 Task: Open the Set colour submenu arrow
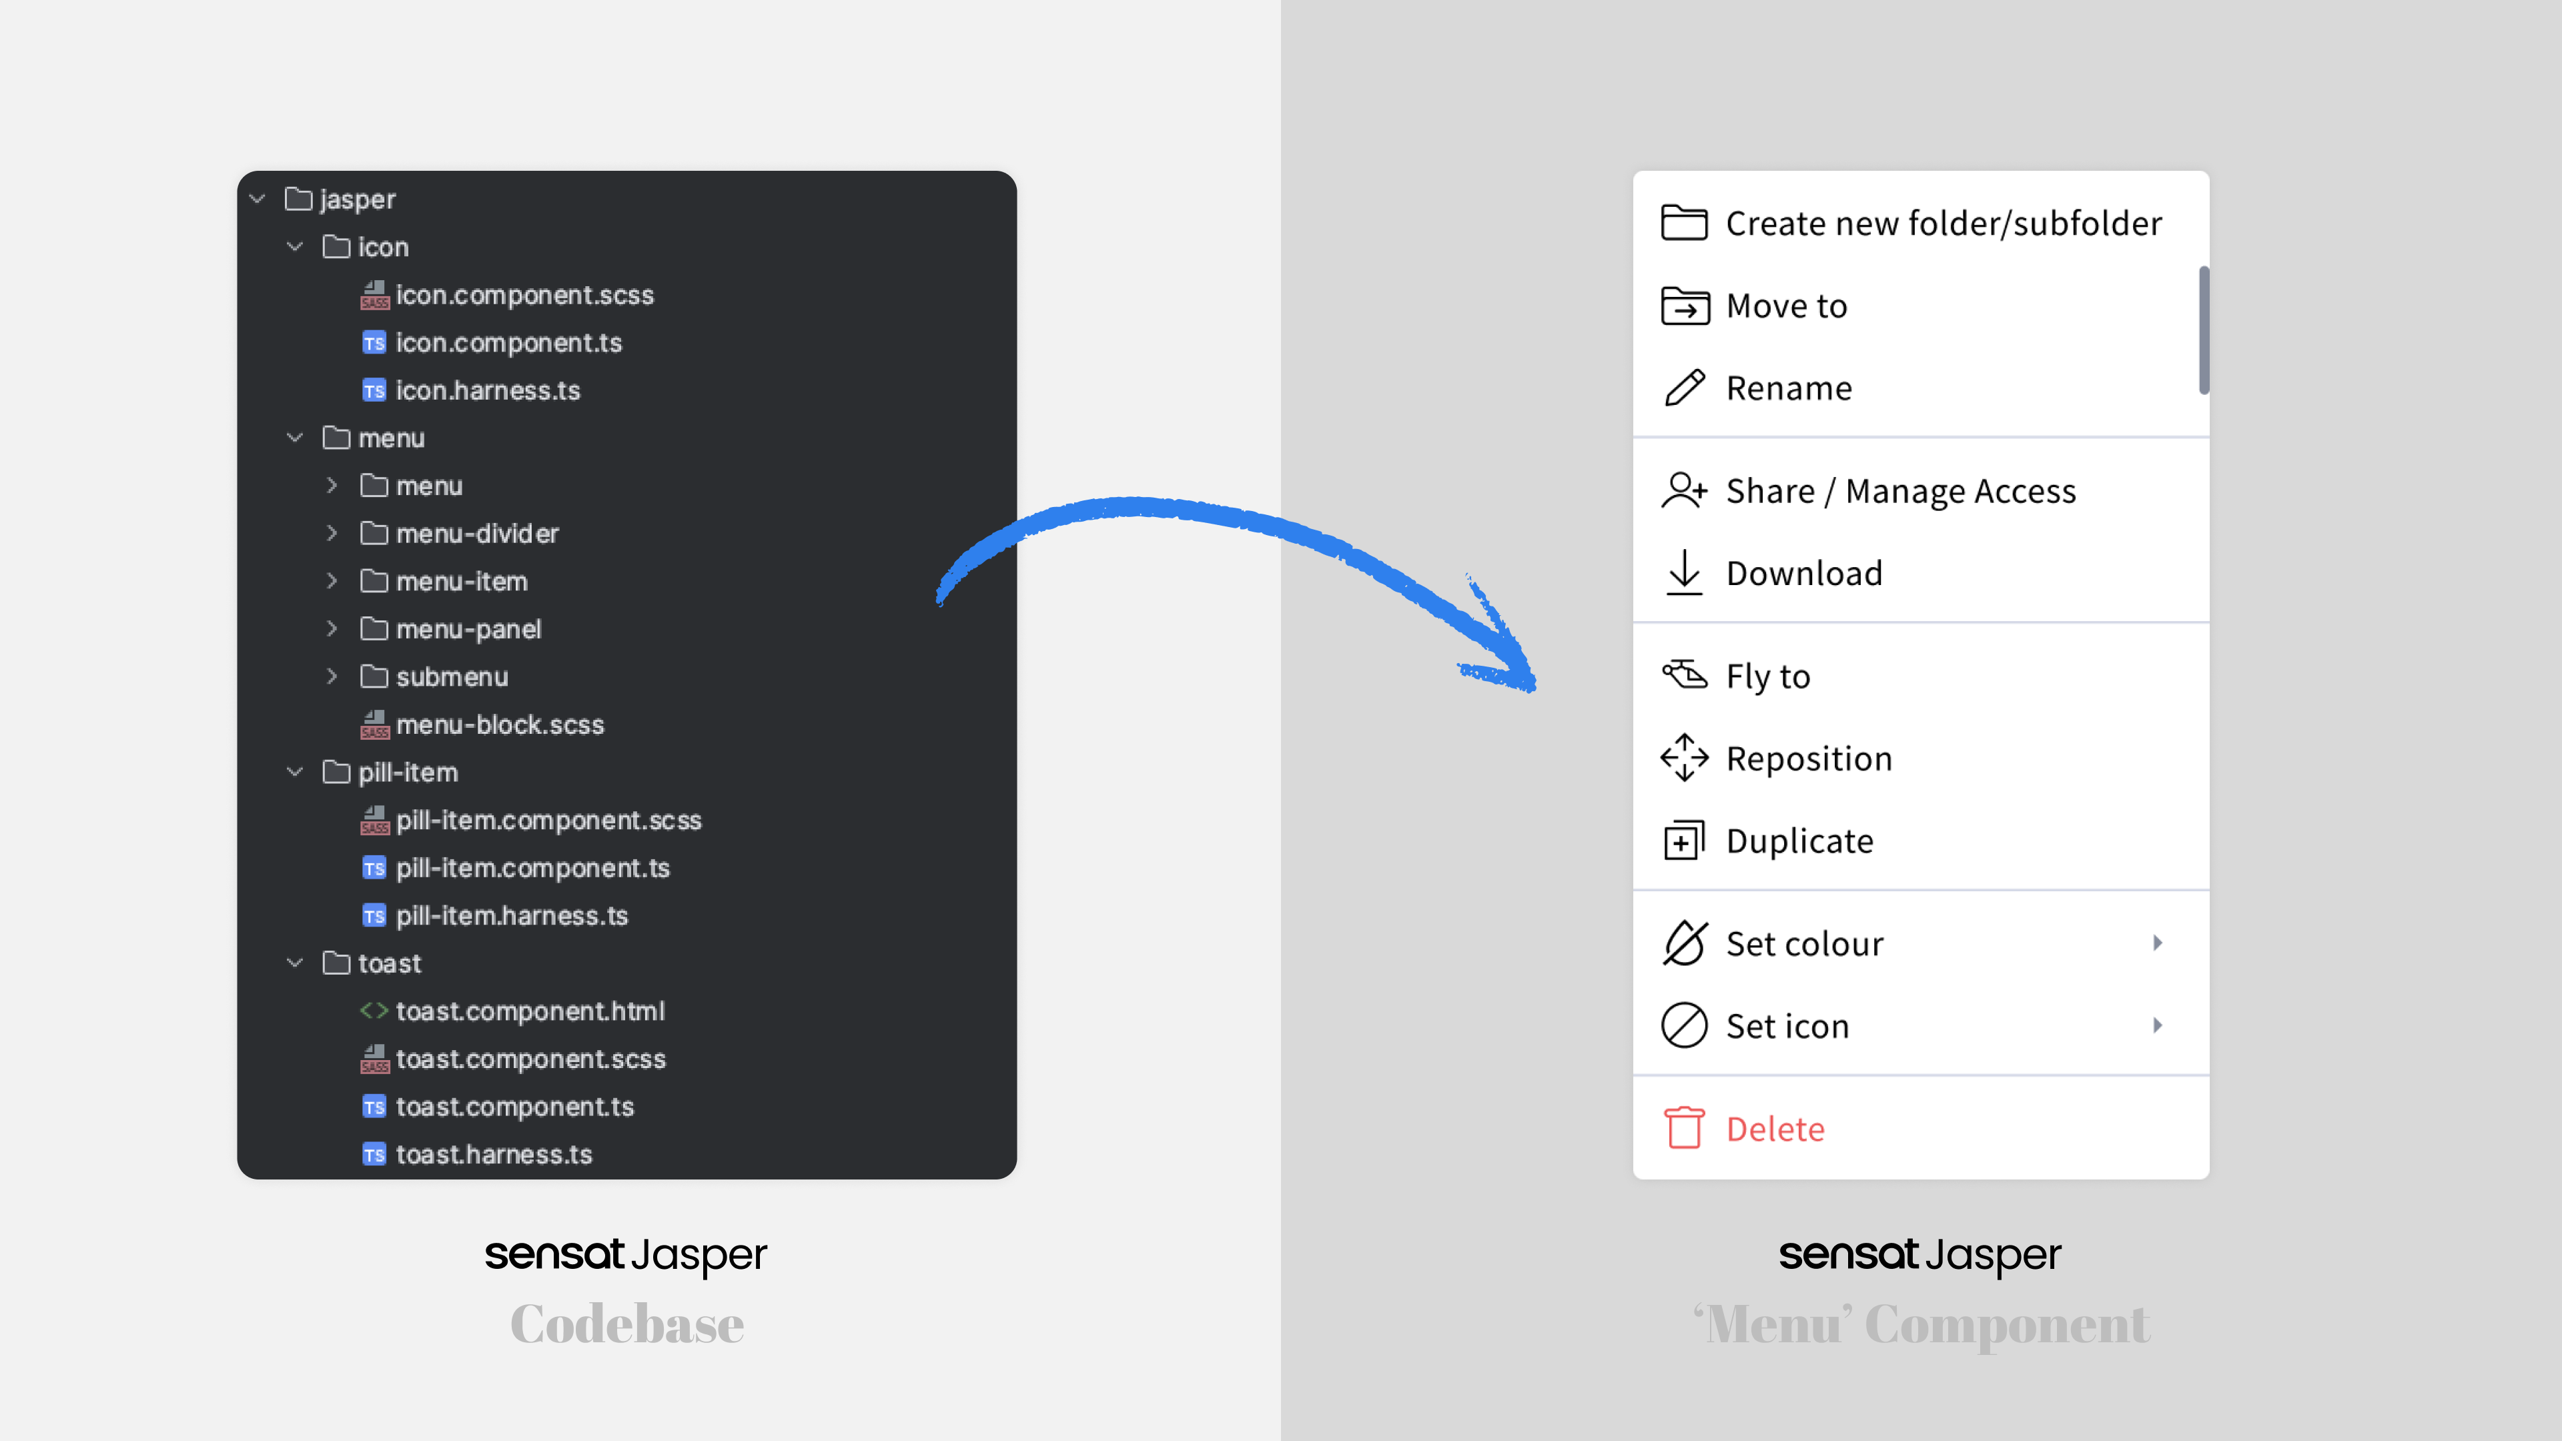[2157, 943]
